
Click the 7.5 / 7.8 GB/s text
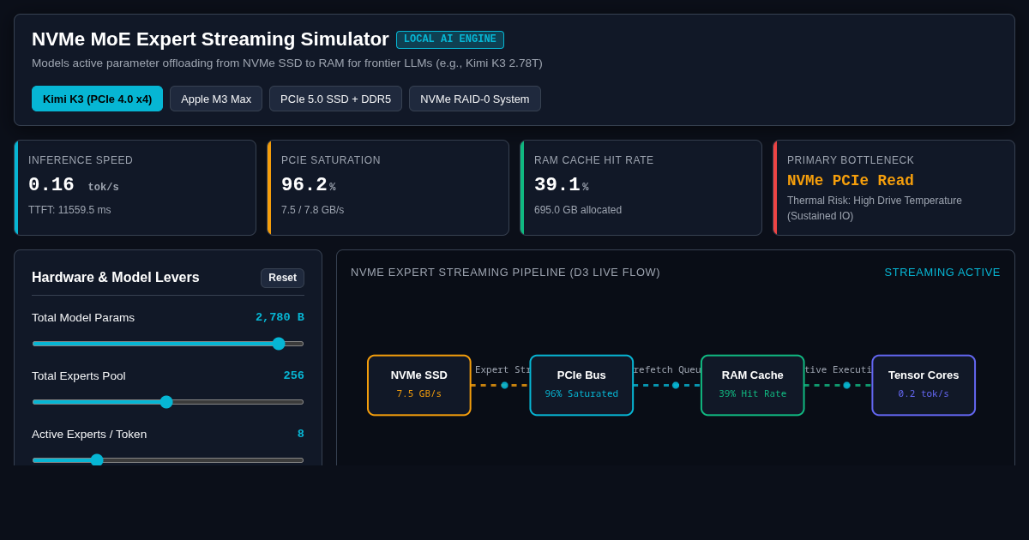click(313, 210)
